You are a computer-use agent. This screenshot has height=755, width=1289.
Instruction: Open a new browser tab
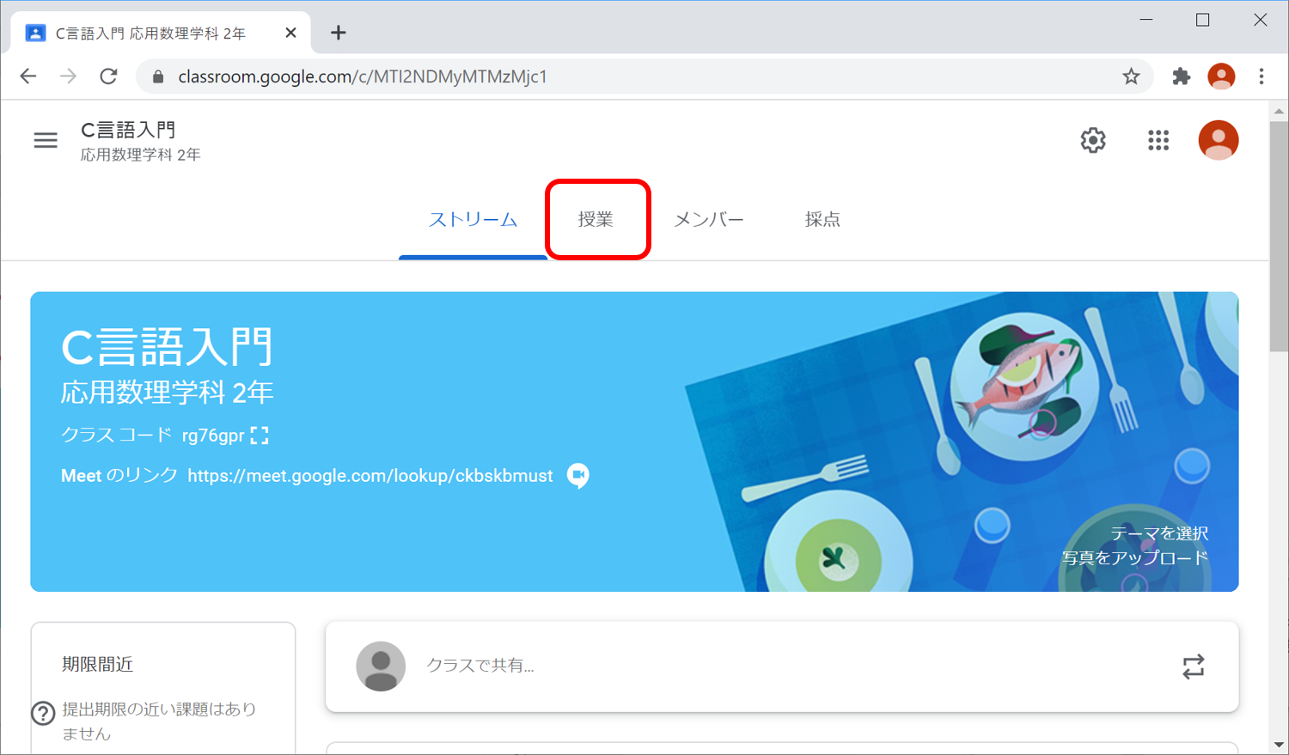tap(339, 33)
